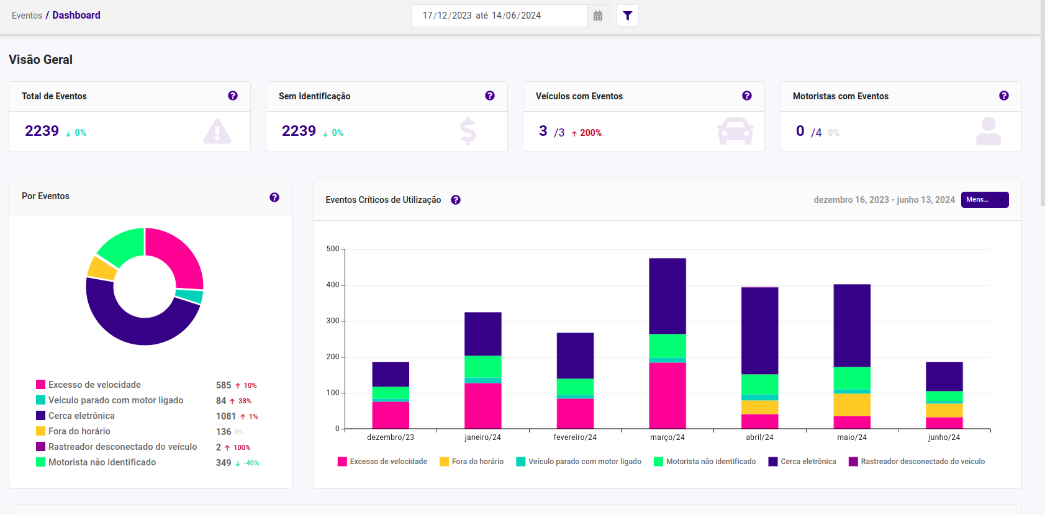
Task: Go to Eventos breadcrumb link
Action: (27, 16)
